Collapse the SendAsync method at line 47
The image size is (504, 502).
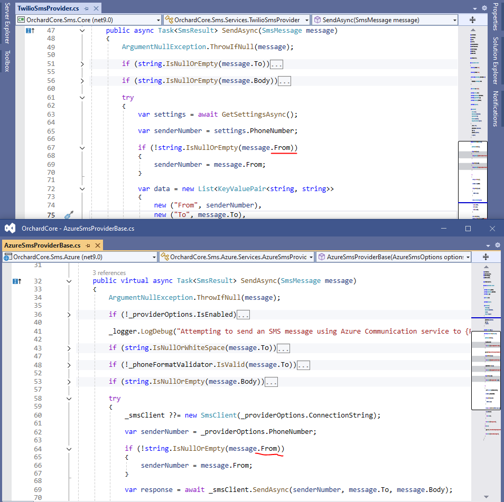(82, 31)
